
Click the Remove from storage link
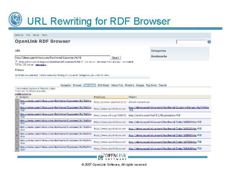click(109, 62)
